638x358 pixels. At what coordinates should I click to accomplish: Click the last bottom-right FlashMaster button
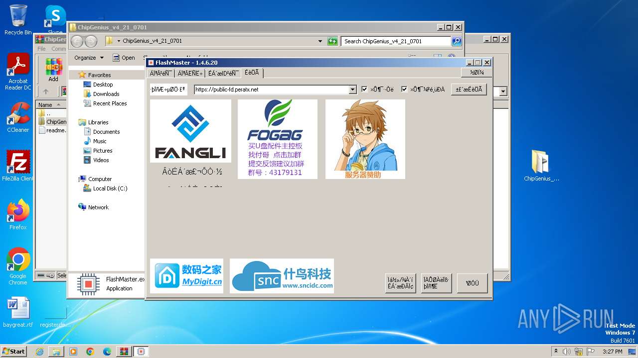point(473,283)
